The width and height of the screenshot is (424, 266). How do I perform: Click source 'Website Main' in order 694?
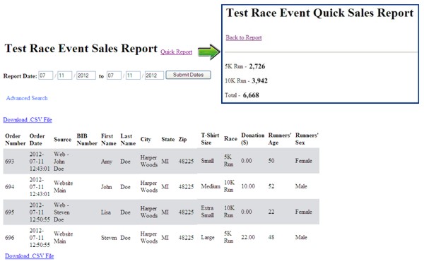click(64, 187)
